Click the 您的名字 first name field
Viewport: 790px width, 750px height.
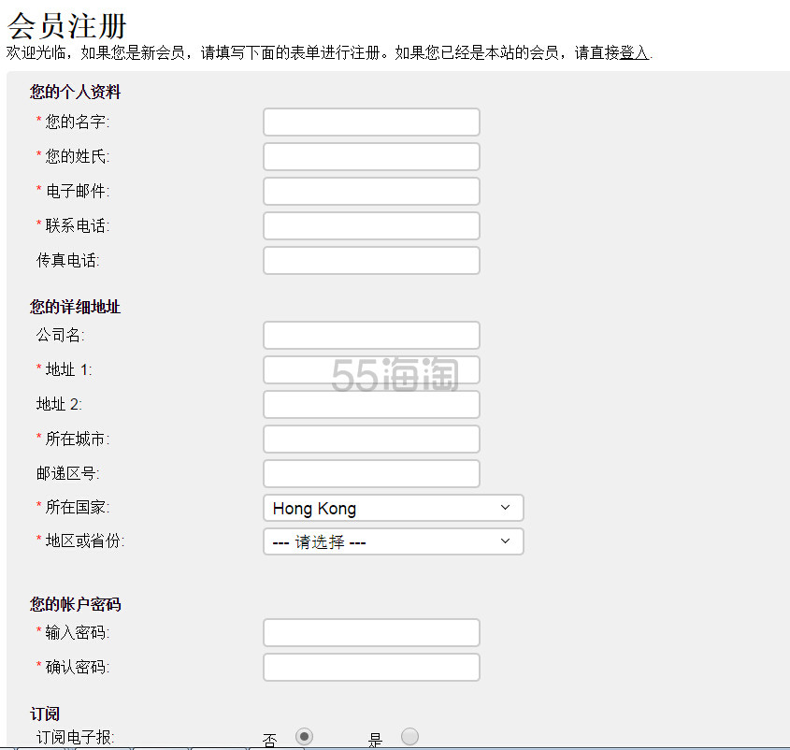(x=371, y=122)
